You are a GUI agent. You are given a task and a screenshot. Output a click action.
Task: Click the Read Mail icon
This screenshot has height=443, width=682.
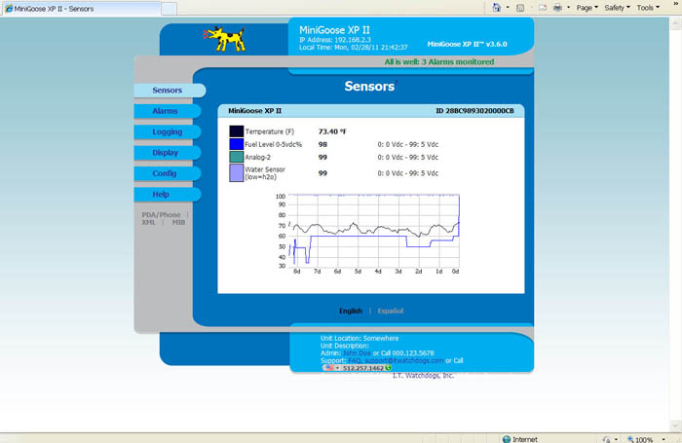coord(543,8)
